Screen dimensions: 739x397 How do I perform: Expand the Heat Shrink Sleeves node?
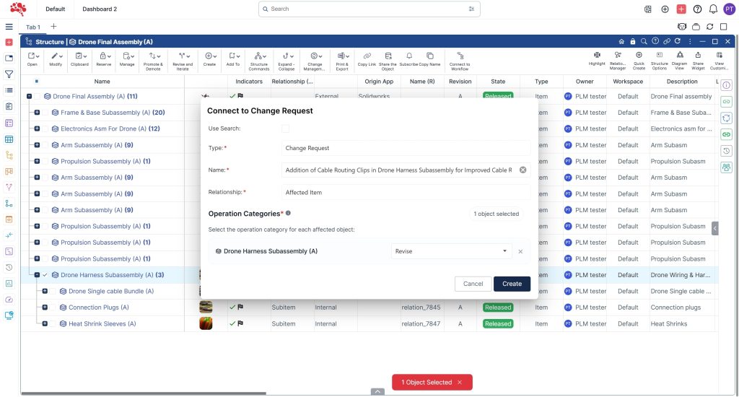point(45,324)
